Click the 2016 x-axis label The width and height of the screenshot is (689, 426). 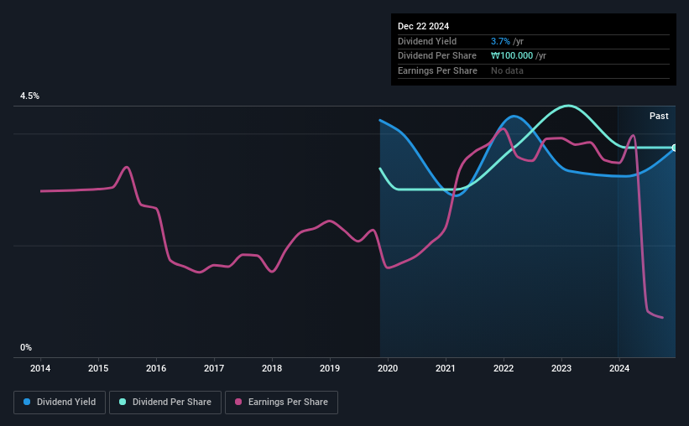156,368
